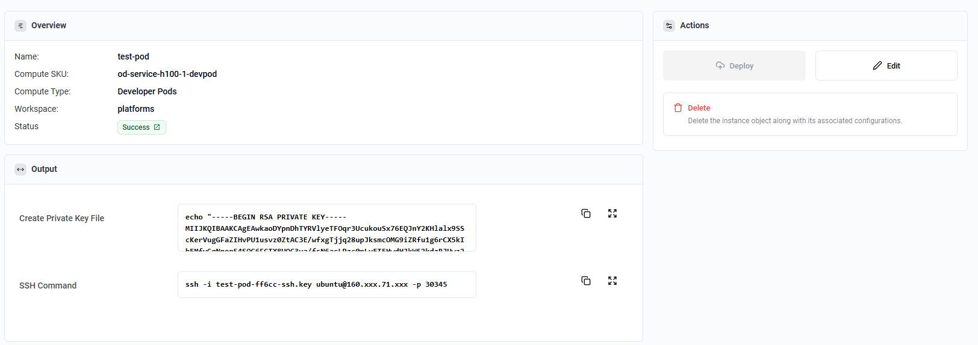Click the Edit button
This screenshot has width=978, height=345.
[886, 66]
